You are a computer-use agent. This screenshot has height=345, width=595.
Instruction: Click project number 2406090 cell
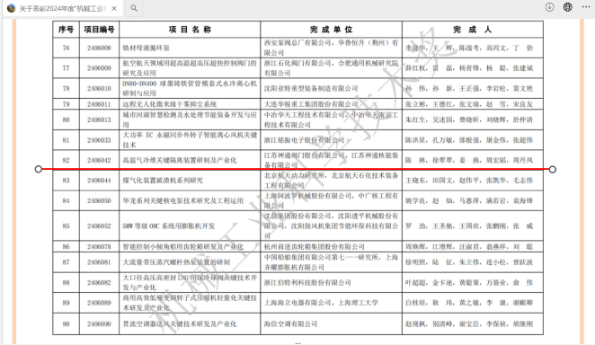(99, 324)
